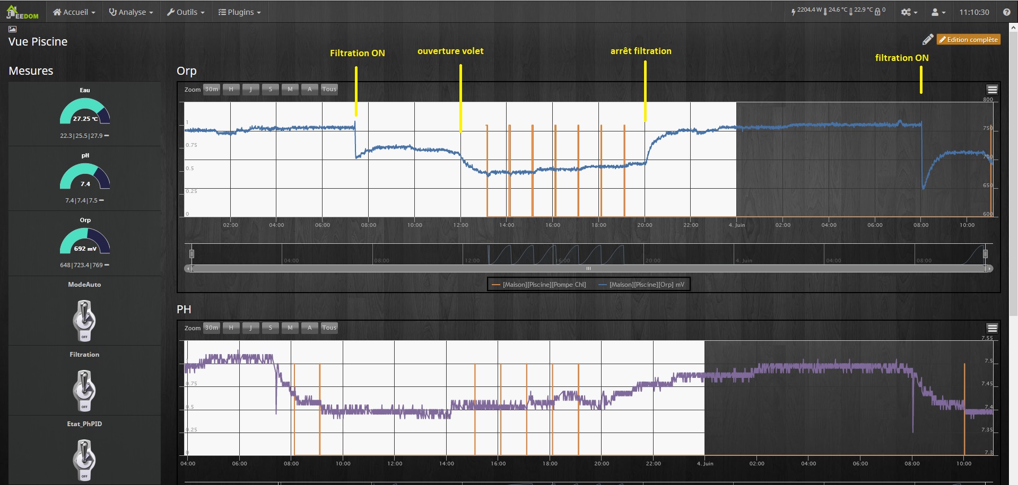
Task: Select M zoom on PH chart
Action: (290, 328)
